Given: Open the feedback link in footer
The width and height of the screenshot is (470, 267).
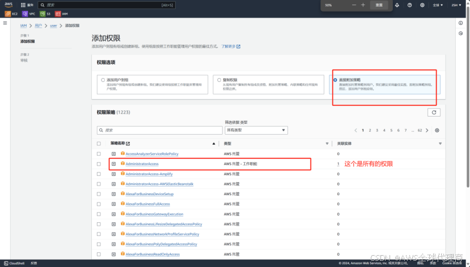Looking at the screenshot, I should coord(33,264).
